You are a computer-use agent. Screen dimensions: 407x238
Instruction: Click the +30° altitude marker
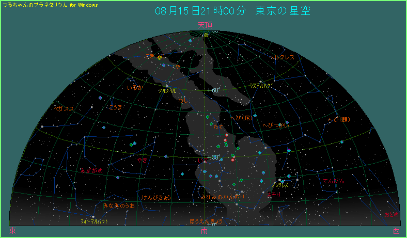point(213,157)
